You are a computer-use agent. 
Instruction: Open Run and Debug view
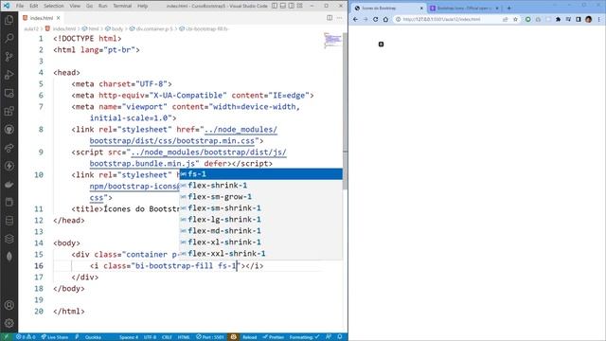(x=9, y=75)
